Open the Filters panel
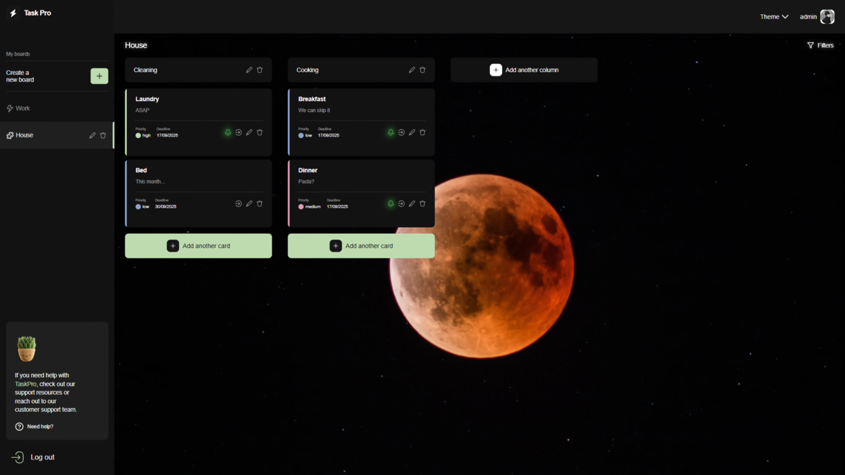Screen dimensions: 845x475 820,45
